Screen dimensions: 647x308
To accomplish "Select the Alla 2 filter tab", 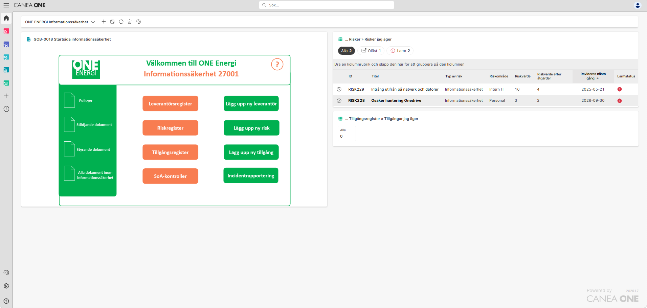I will [346, 51].
